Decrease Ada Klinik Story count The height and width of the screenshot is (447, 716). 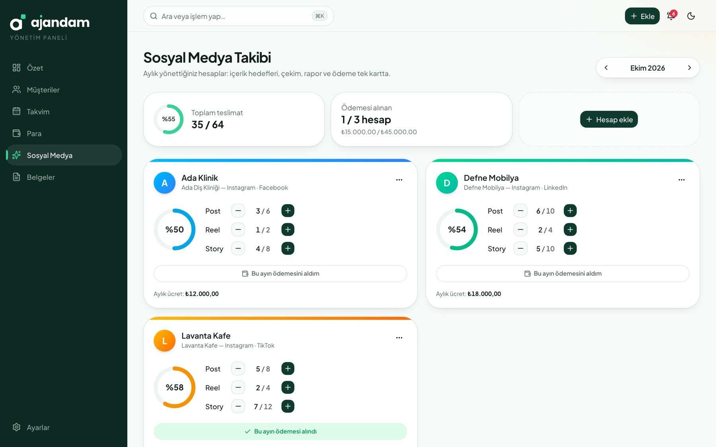coord(238,248)
